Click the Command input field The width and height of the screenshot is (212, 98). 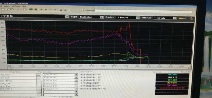tap(144, 11)
